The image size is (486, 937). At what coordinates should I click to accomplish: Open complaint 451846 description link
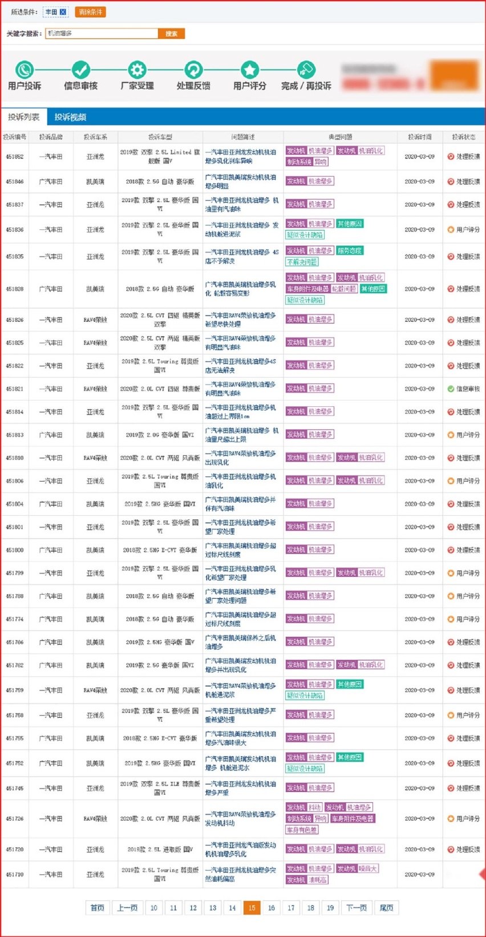pos(241,181)
